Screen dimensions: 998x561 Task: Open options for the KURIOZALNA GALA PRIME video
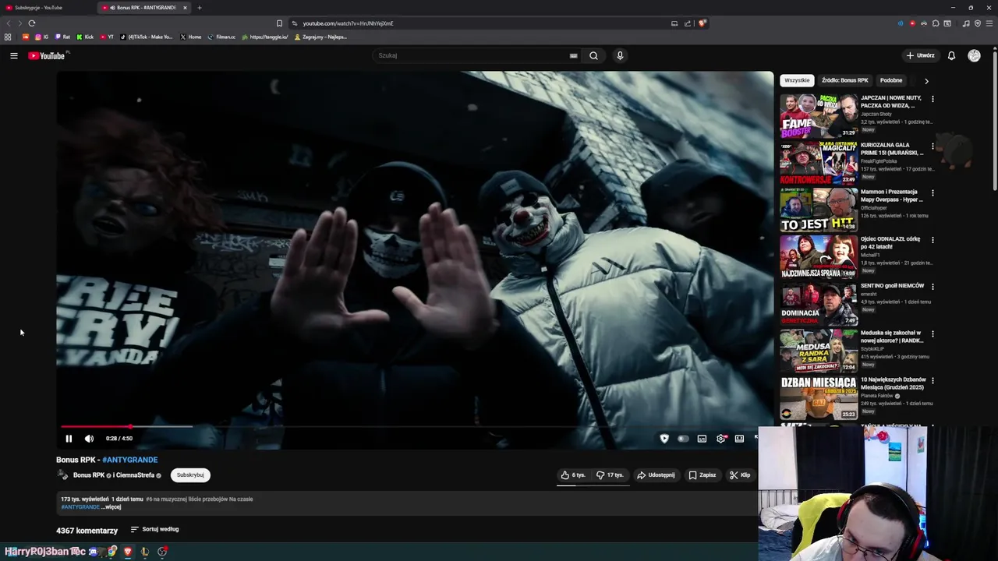click(933, 146)
